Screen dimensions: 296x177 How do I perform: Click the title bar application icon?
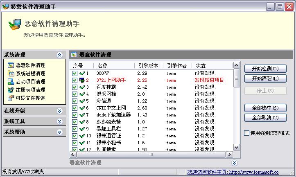point(5,7)
